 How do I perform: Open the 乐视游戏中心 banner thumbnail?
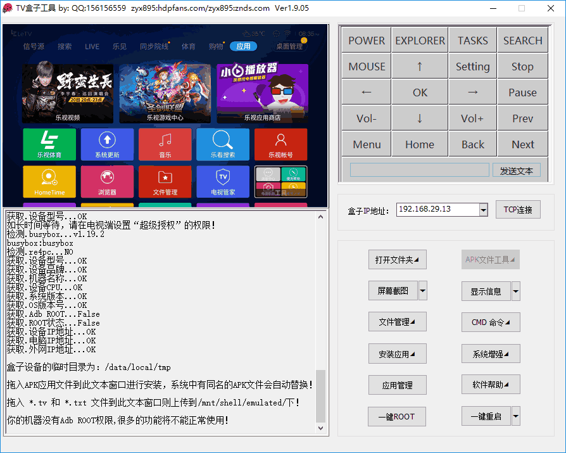(x=165, y=94)
